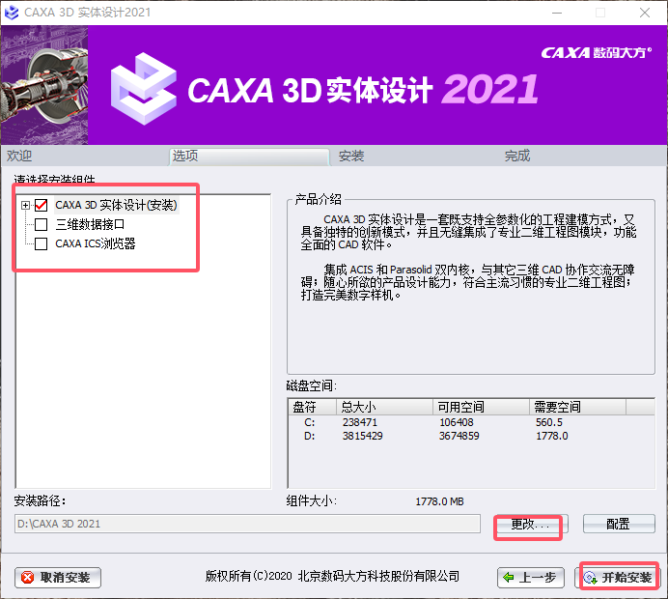Click the copyright text 北京数码大方科技股份有限公司
This screenshot has height=599, width=668.
click(378, 577)
